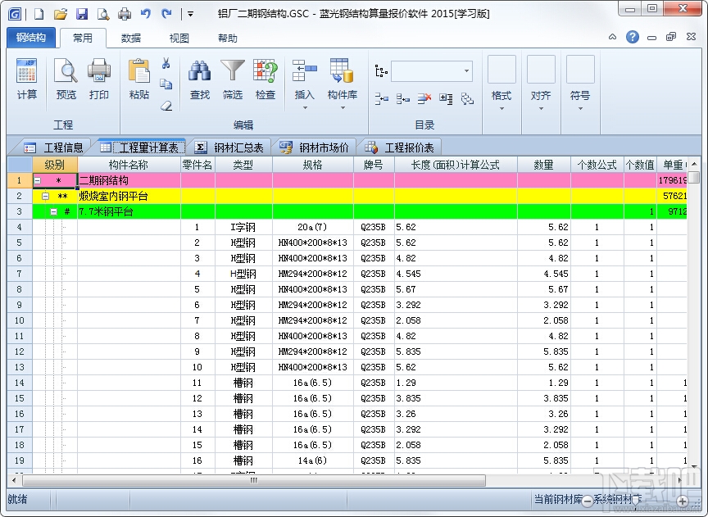Click new document icon in quick toolbar

coord(39,14)
